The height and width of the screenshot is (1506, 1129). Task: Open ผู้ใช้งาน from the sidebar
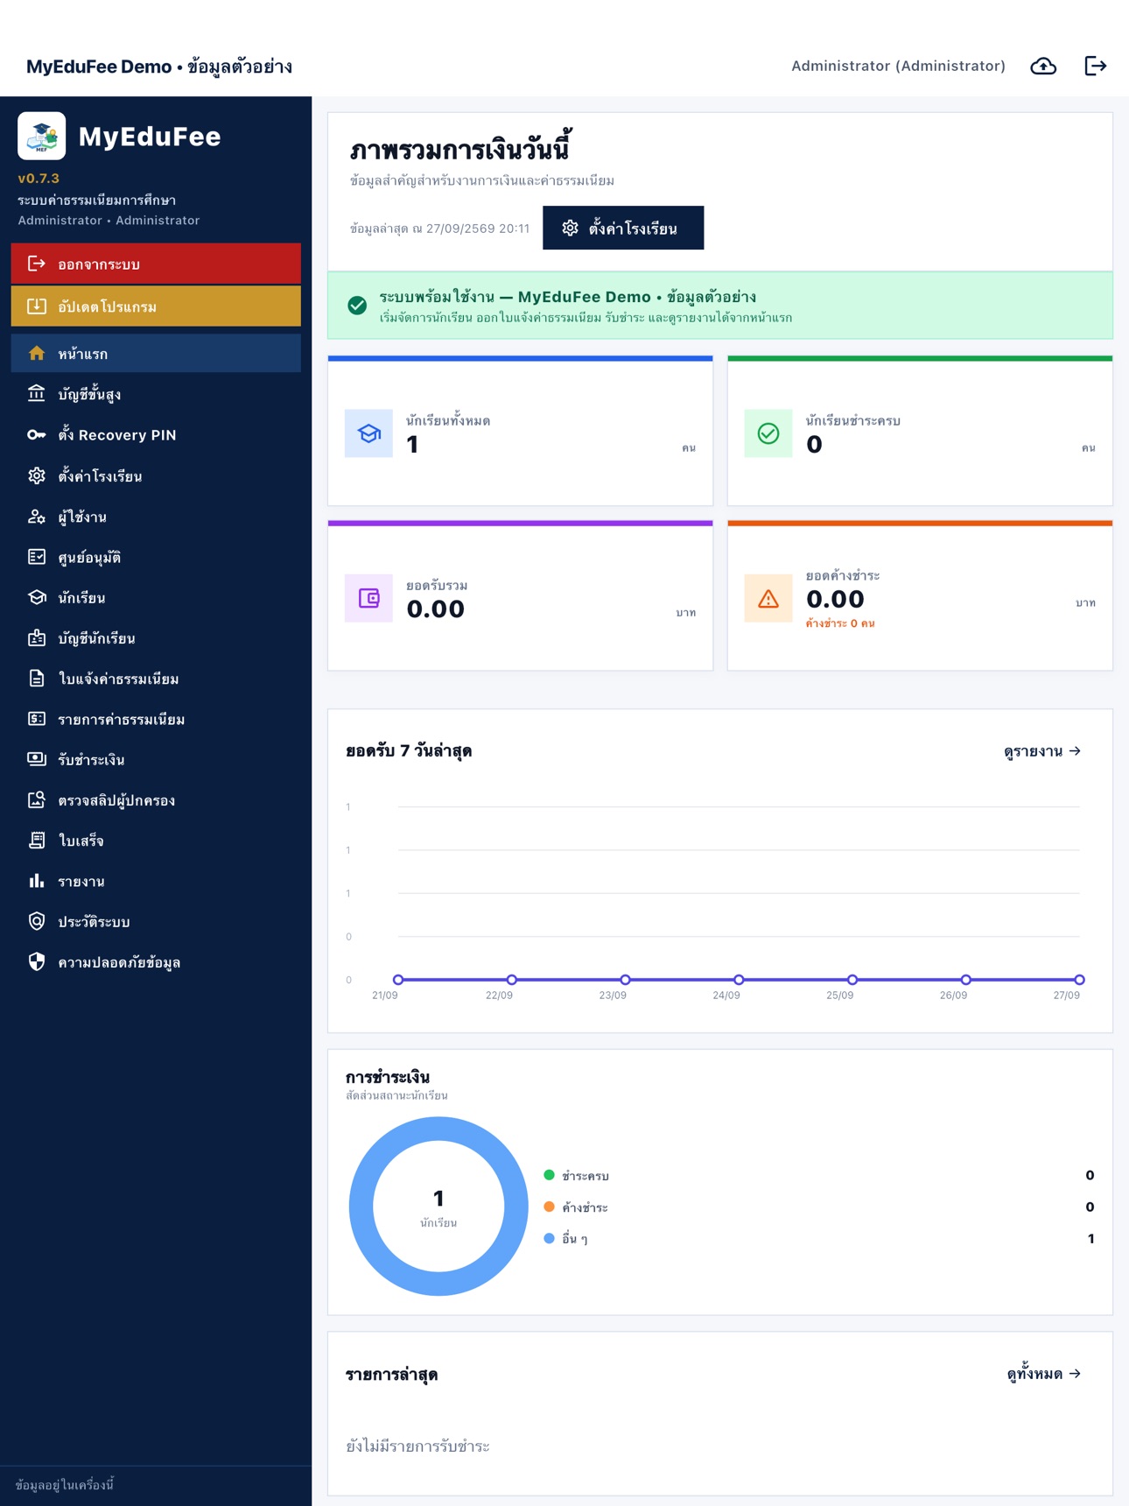156,517
